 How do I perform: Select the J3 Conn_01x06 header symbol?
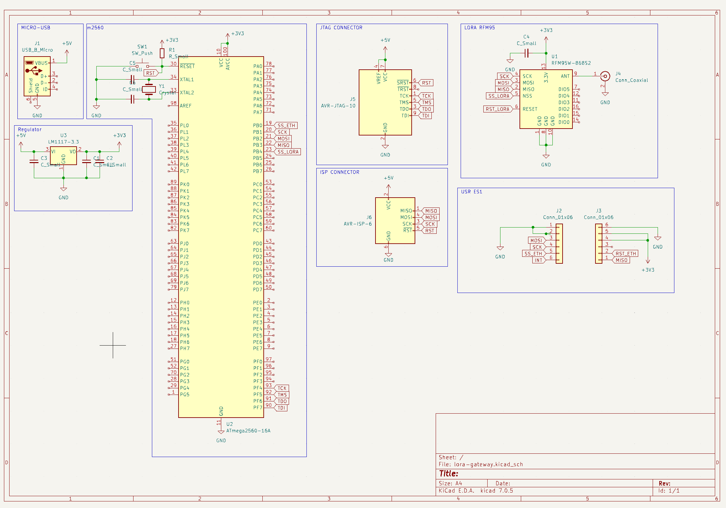click(x=599, y=243)
